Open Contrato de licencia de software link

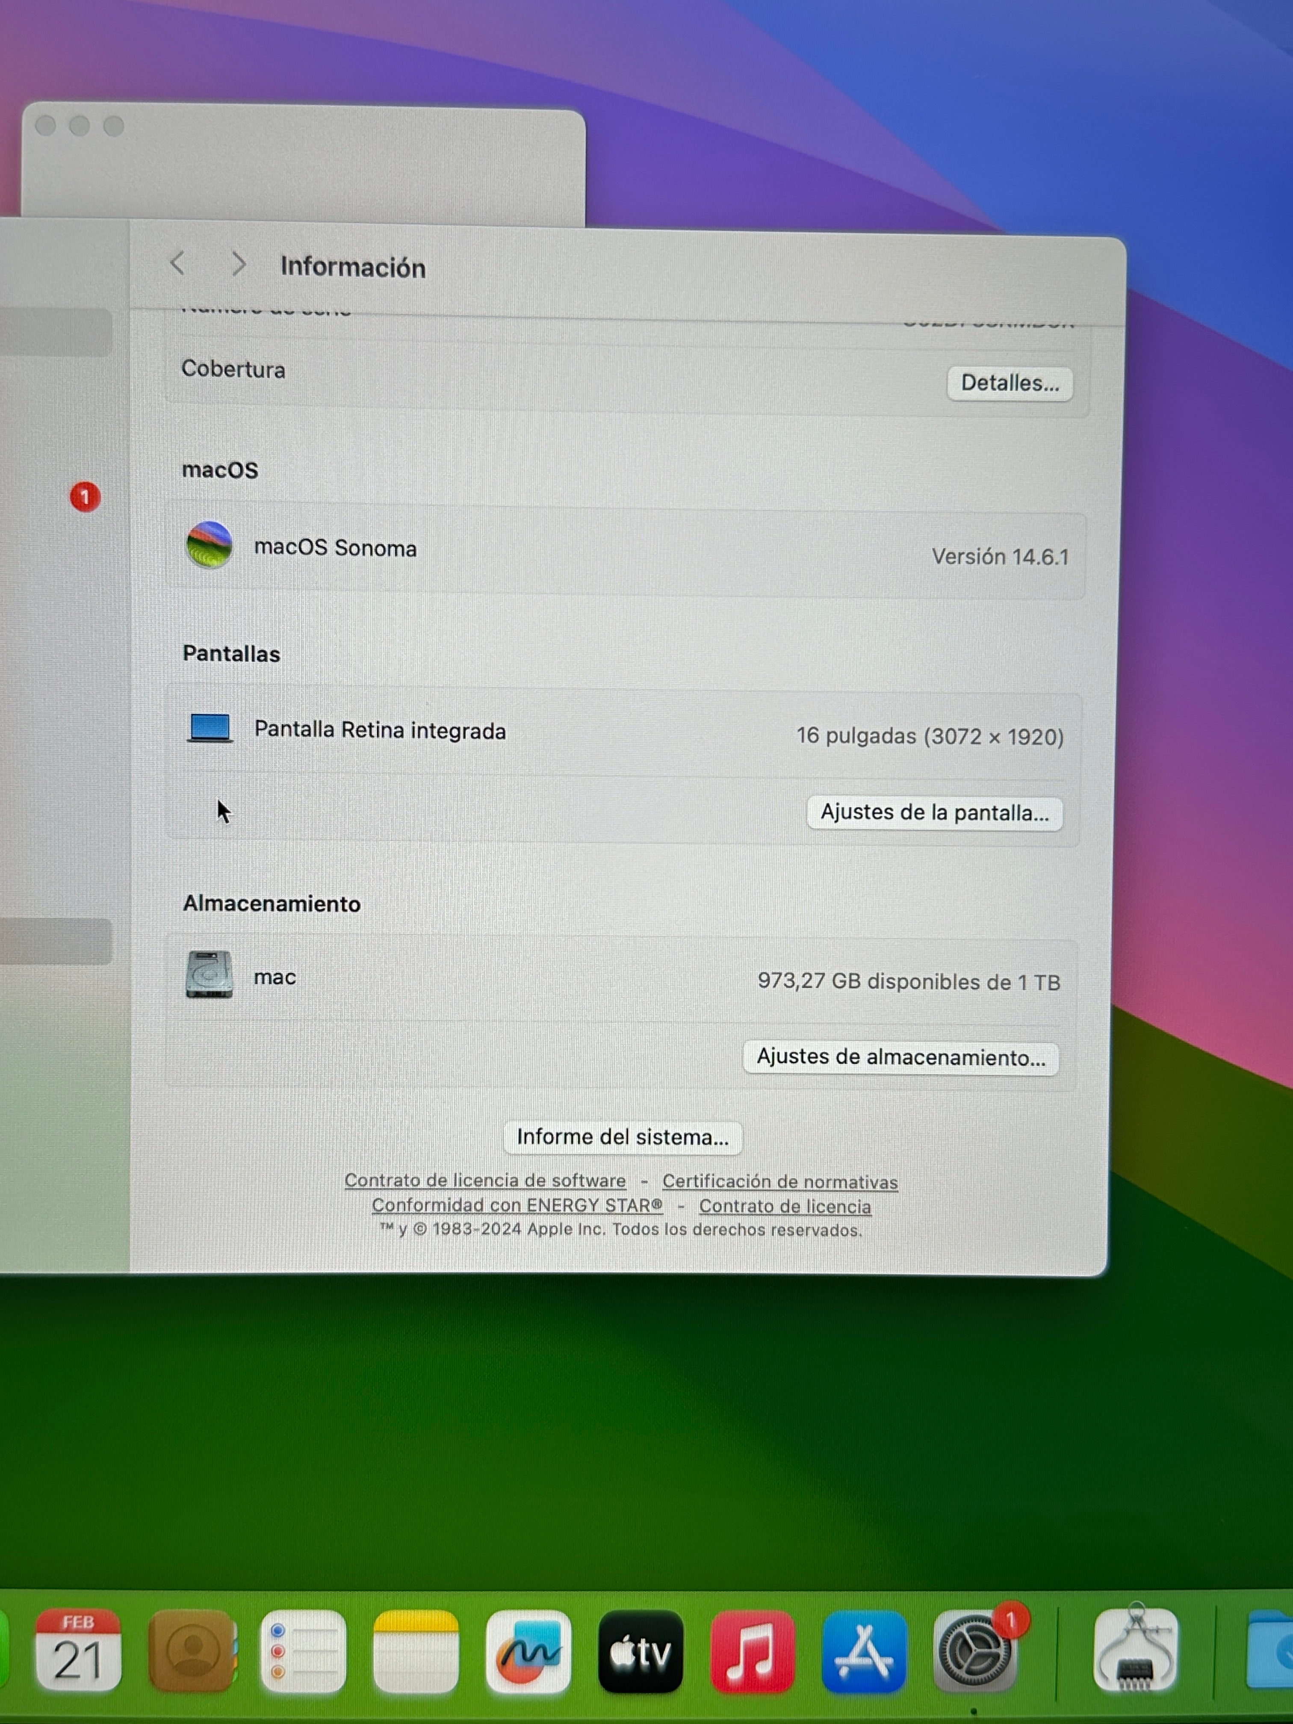click(x=485, y=1180)
